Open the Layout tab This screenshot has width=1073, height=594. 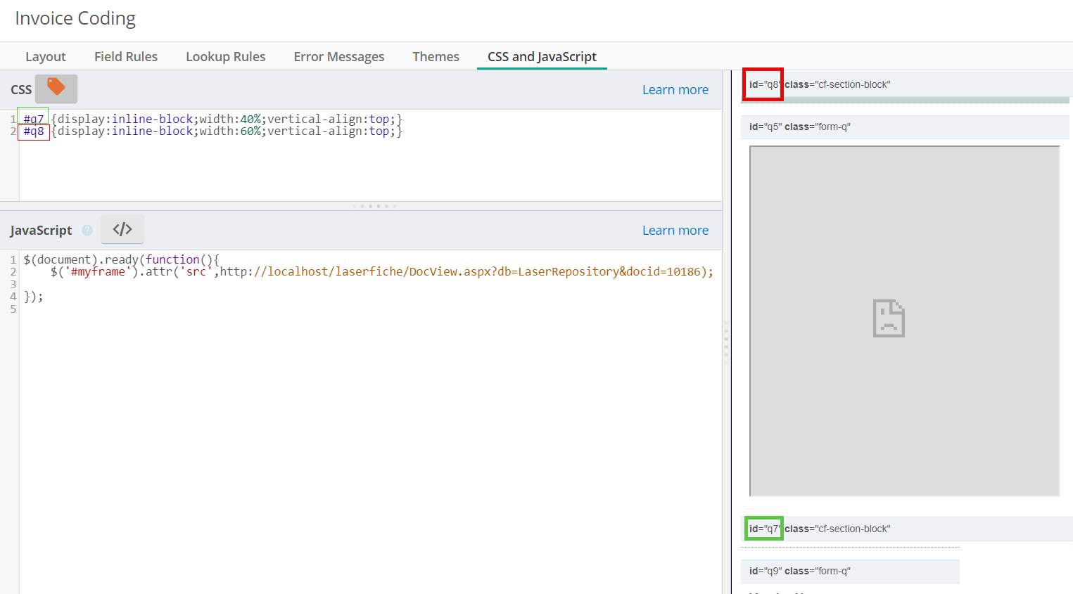click(46, 56)
